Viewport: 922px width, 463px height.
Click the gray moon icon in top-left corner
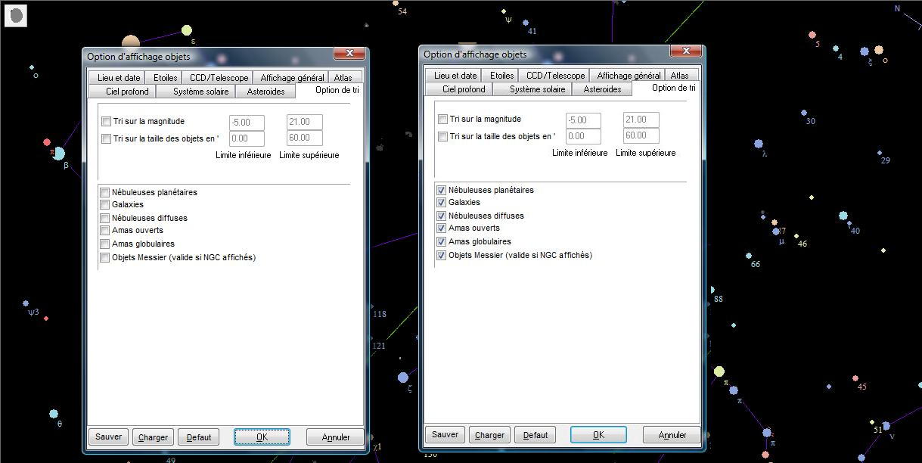click(15, 15)
